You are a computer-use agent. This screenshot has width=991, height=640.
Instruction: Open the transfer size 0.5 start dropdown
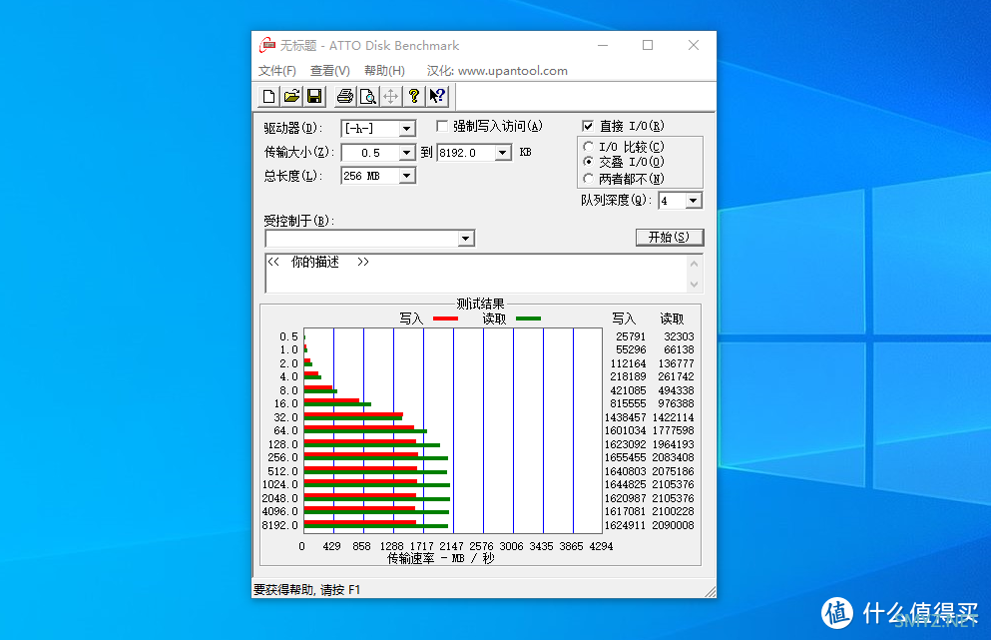point(407,153)
